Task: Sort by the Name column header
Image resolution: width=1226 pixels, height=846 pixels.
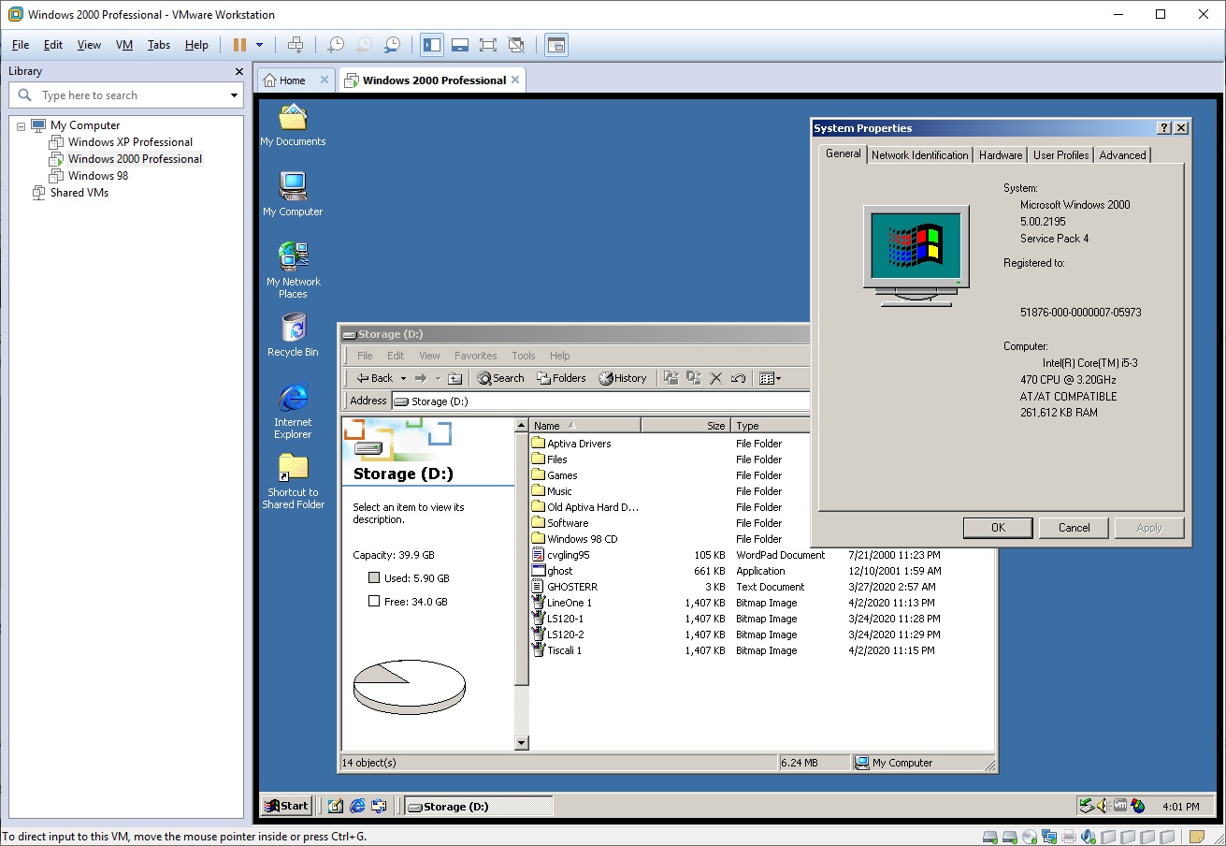Action: tap(585, 426)
